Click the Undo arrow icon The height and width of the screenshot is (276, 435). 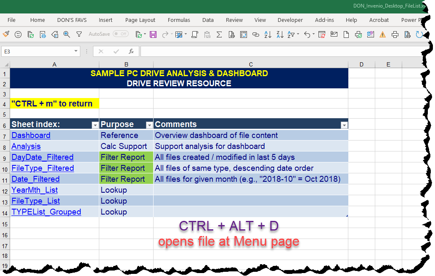coord(307,35)
